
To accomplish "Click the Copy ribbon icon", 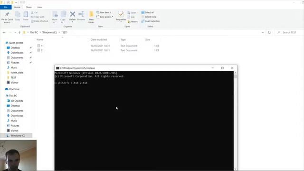I will pyautogui.click(x=18, y=16).
